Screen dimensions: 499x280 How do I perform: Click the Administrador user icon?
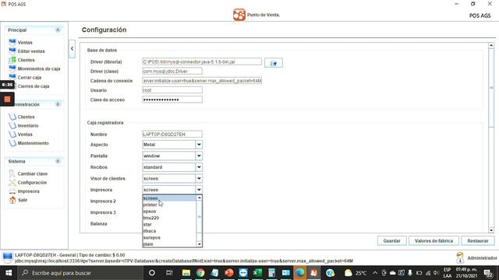pyautogui.click(x=460, y=257)
